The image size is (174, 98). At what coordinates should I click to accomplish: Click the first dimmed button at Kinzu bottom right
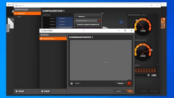144,91
